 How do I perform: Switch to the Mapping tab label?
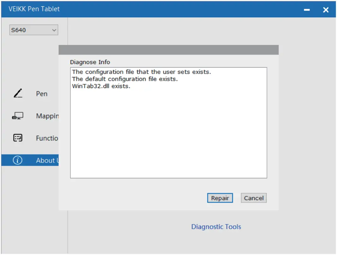(47, 116)
